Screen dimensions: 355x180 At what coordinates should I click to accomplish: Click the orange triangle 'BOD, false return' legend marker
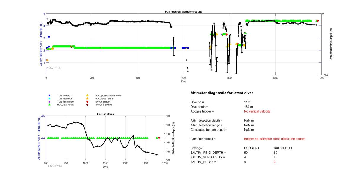[x=87, y=98]
